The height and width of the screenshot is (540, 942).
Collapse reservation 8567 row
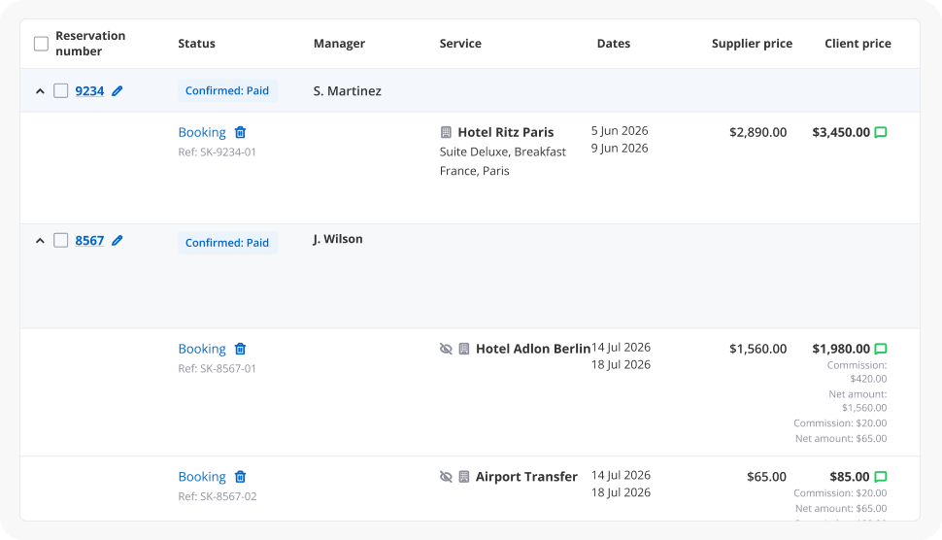(x=40, y=241)
